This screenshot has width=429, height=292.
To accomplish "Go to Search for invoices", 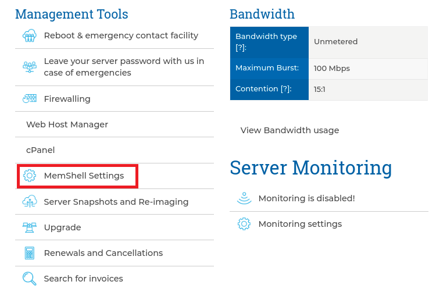I will [84, 279].
